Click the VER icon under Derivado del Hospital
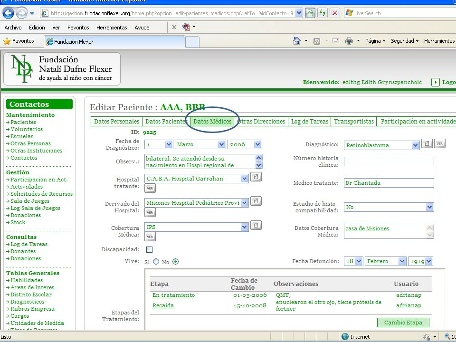The height and width of the screenshot is (342, 456). click(150, 212)
